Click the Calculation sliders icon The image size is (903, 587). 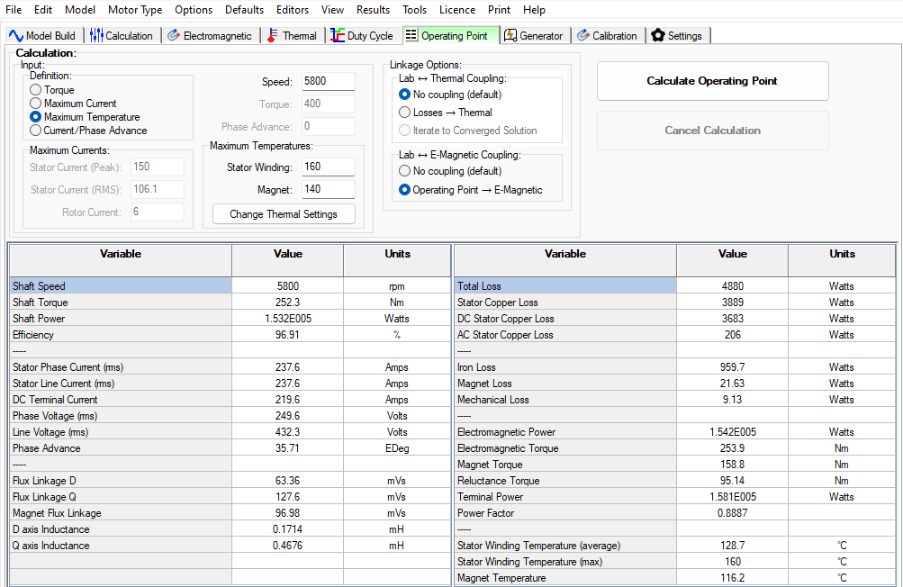click(96, 36)
